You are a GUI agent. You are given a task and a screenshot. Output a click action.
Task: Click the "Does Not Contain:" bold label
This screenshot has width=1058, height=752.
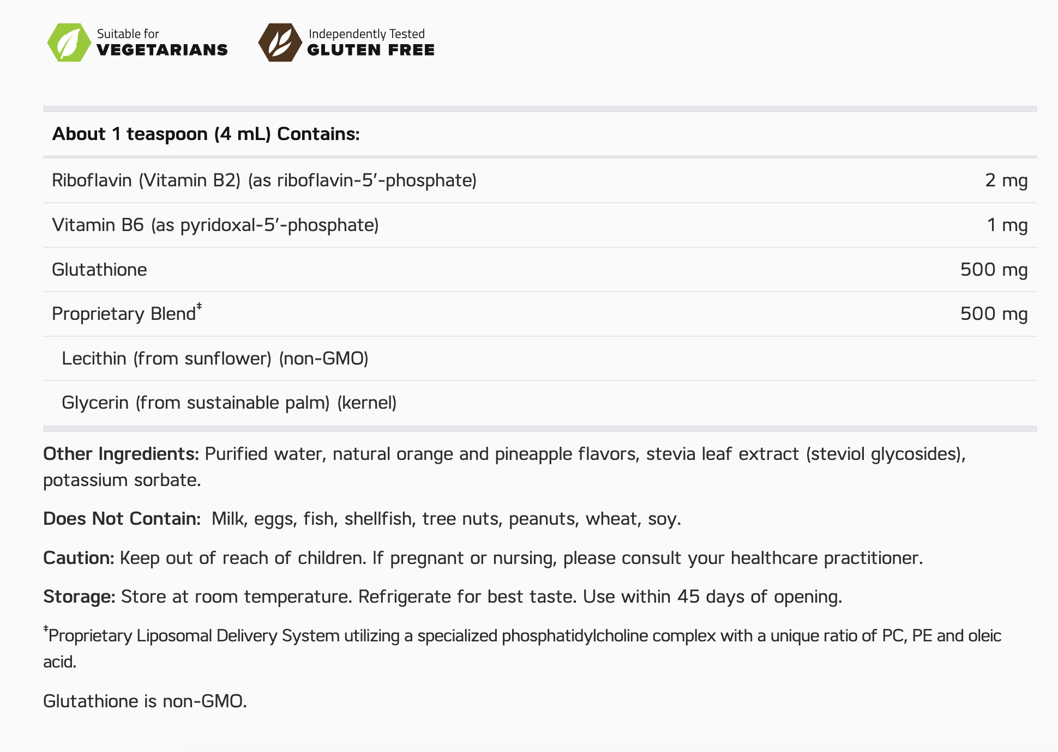tap(122, 519)
